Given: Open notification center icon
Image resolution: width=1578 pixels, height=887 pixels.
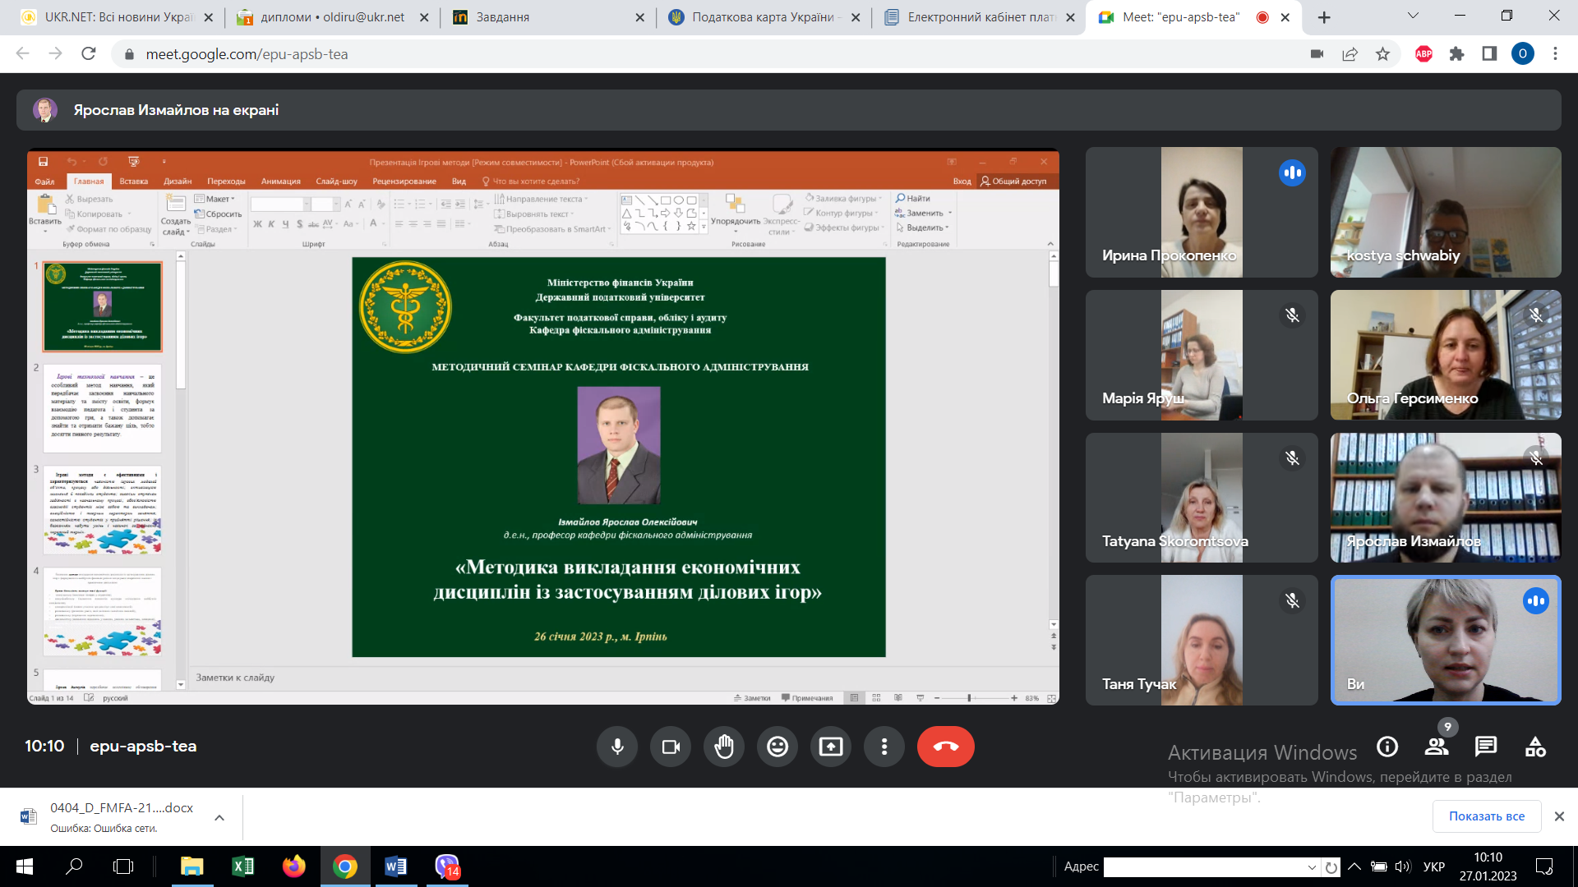Looking at the screenshot, I should [1545, 866].
